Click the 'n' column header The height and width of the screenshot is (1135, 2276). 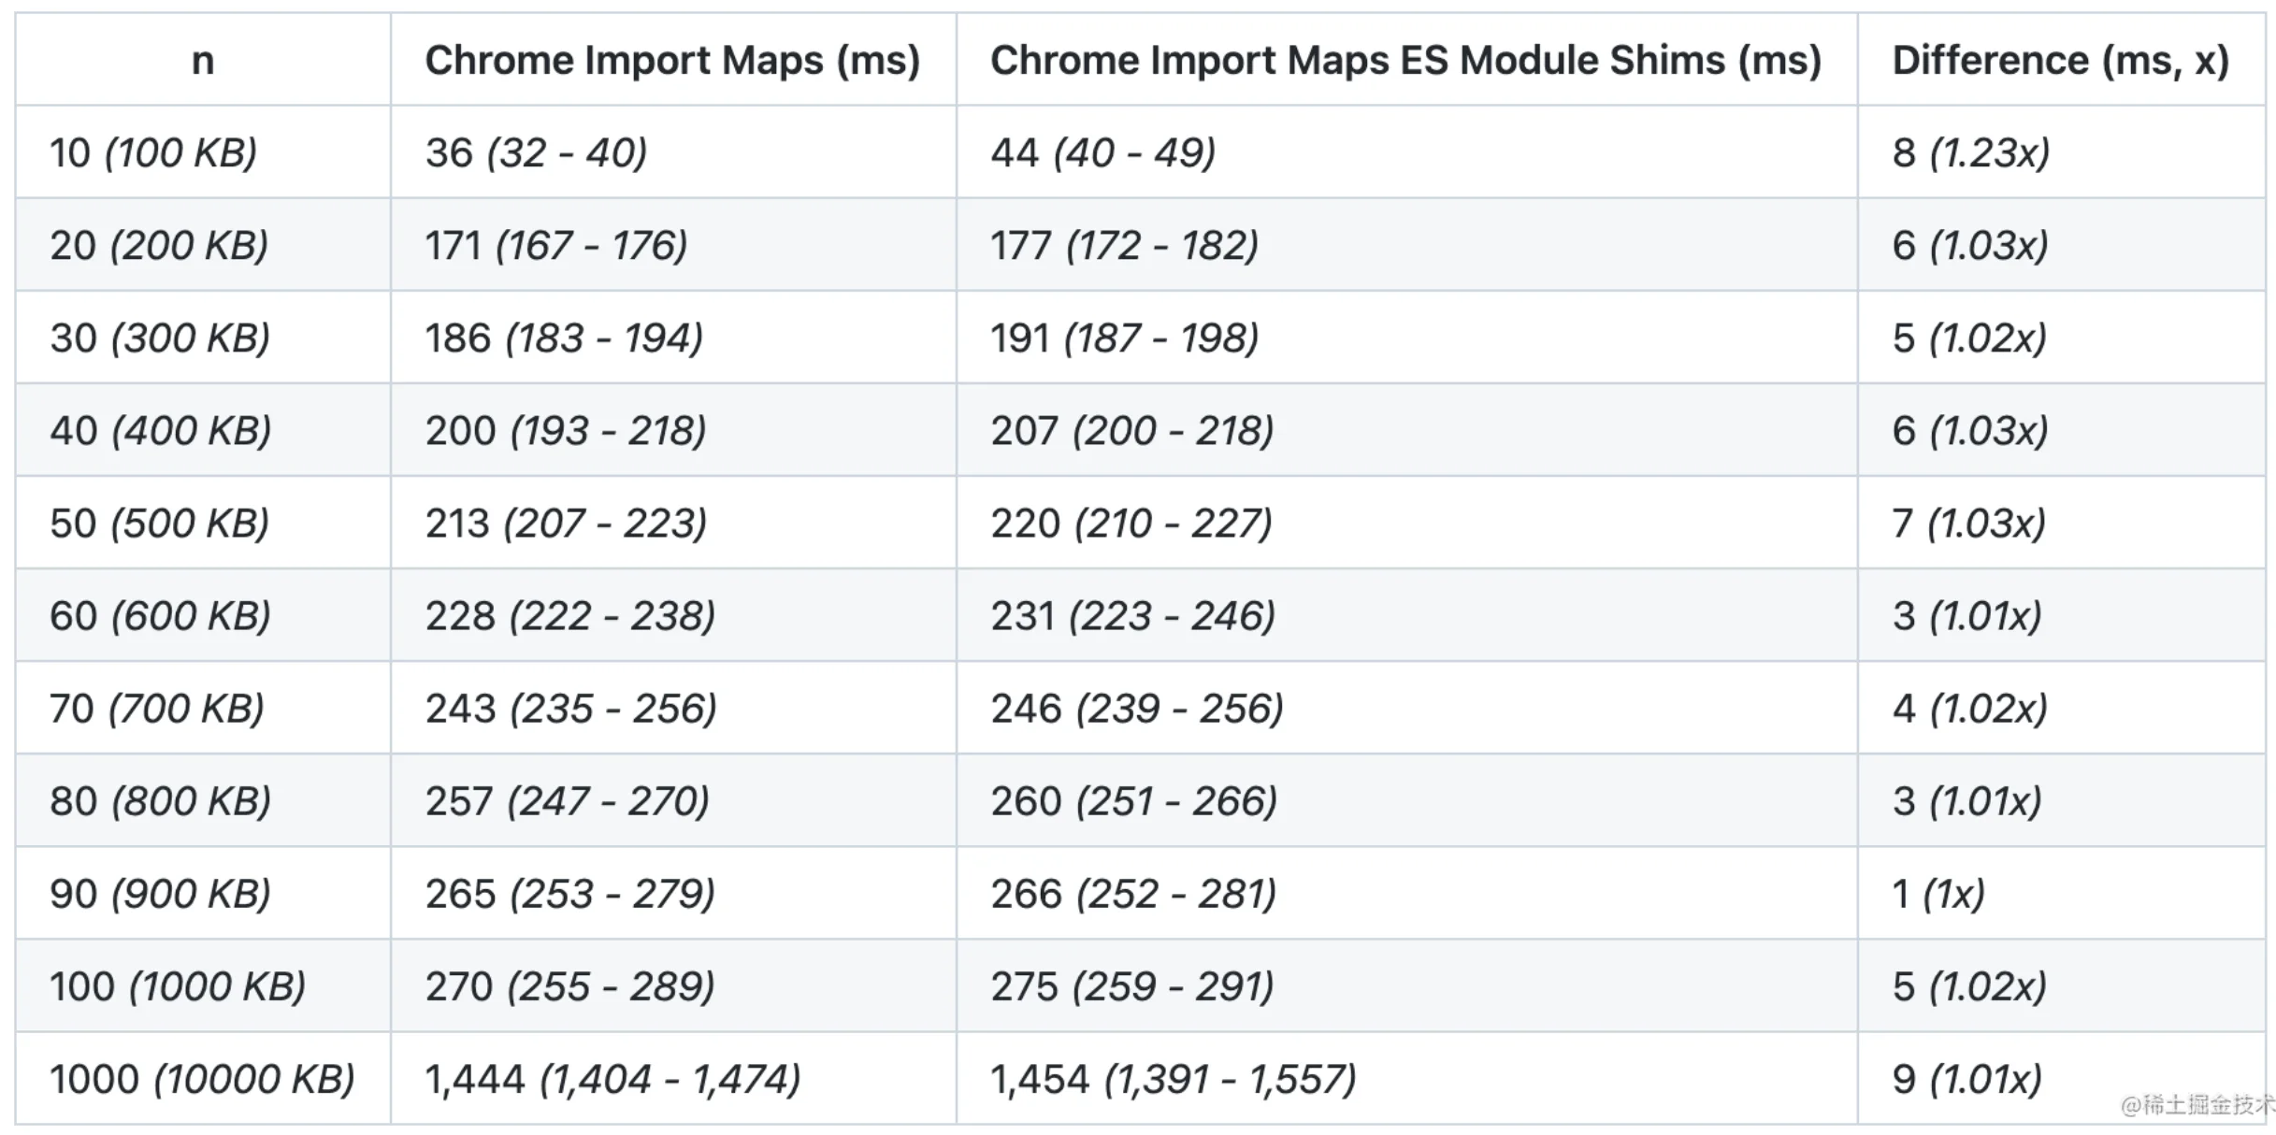203,60
